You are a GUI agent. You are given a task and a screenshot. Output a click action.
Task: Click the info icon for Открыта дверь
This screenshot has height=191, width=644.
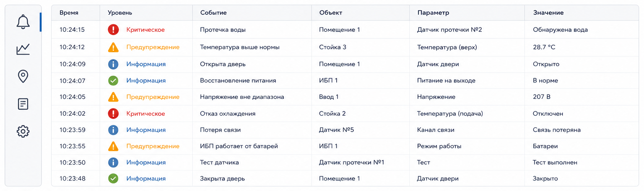[113, 64]
